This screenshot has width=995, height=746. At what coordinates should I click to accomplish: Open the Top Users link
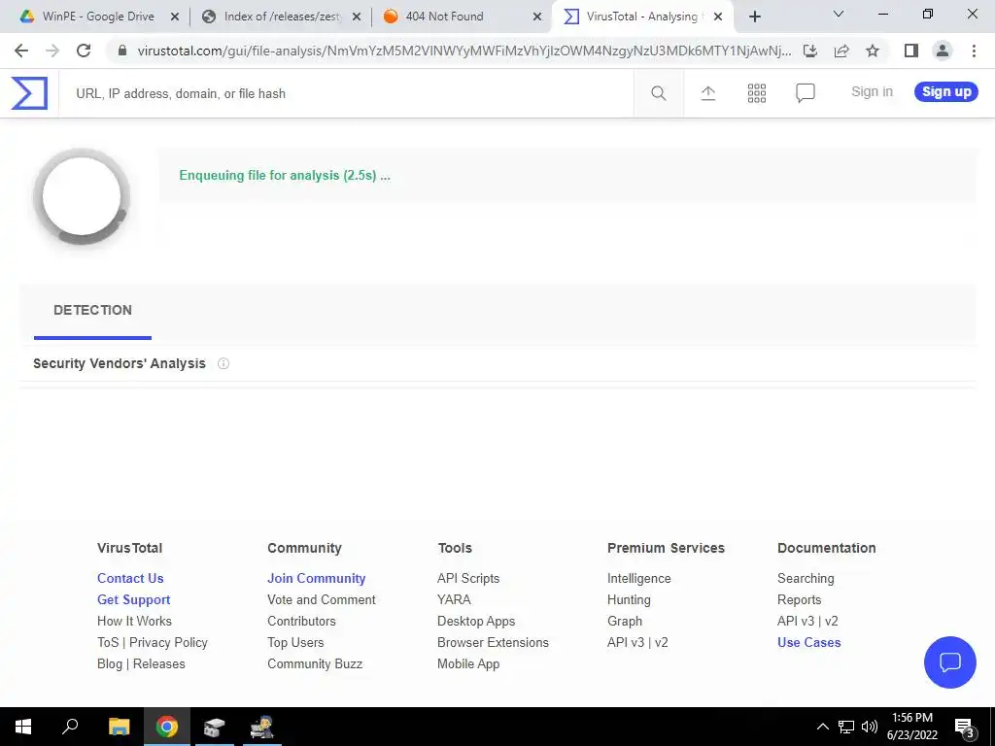295,643
